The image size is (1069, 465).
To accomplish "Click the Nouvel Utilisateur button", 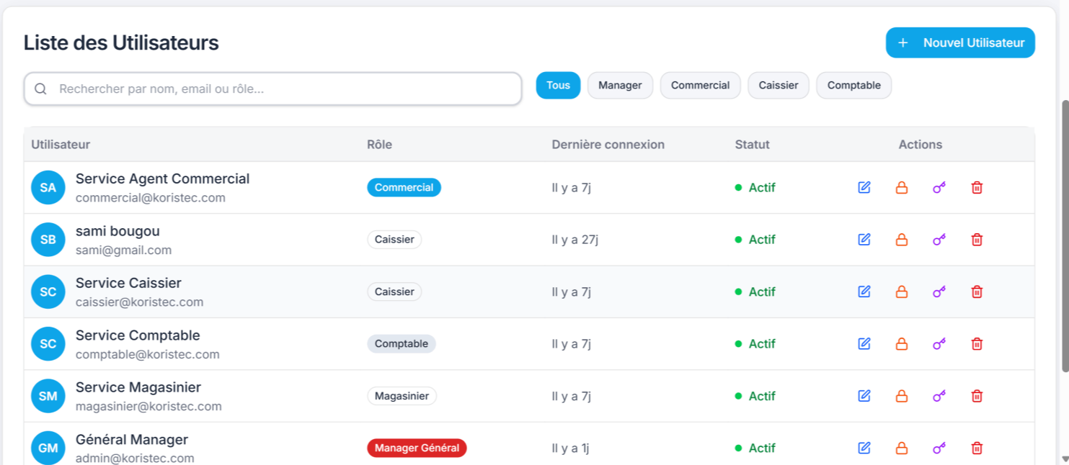I will pyautogui.click(x=960, y=43).
